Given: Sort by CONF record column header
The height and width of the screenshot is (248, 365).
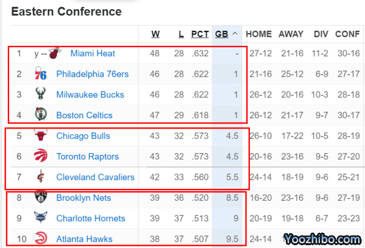Looking at the screenshot, I should coord(347,34).
